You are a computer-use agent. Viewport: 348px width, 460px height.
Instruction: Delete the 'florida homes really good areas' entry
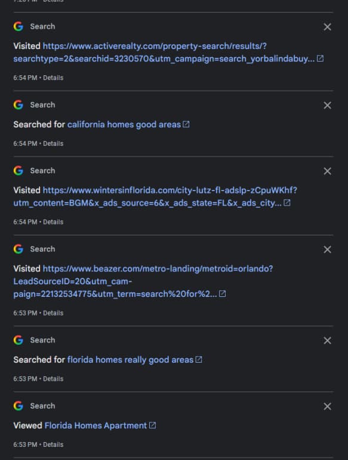(x=327, y=341)
